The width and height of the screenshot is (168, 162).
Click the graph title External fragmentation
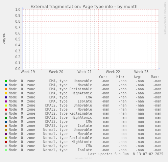(84, 7)
